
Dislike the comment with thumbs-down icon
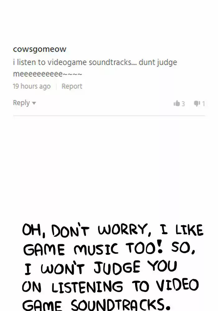197,103
